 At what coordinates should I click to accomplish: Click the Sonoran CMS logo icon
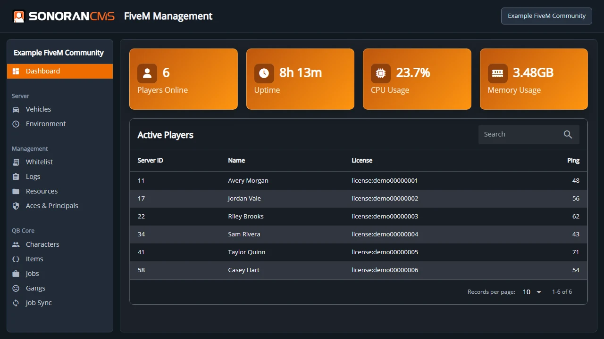(x=19, y=16)
